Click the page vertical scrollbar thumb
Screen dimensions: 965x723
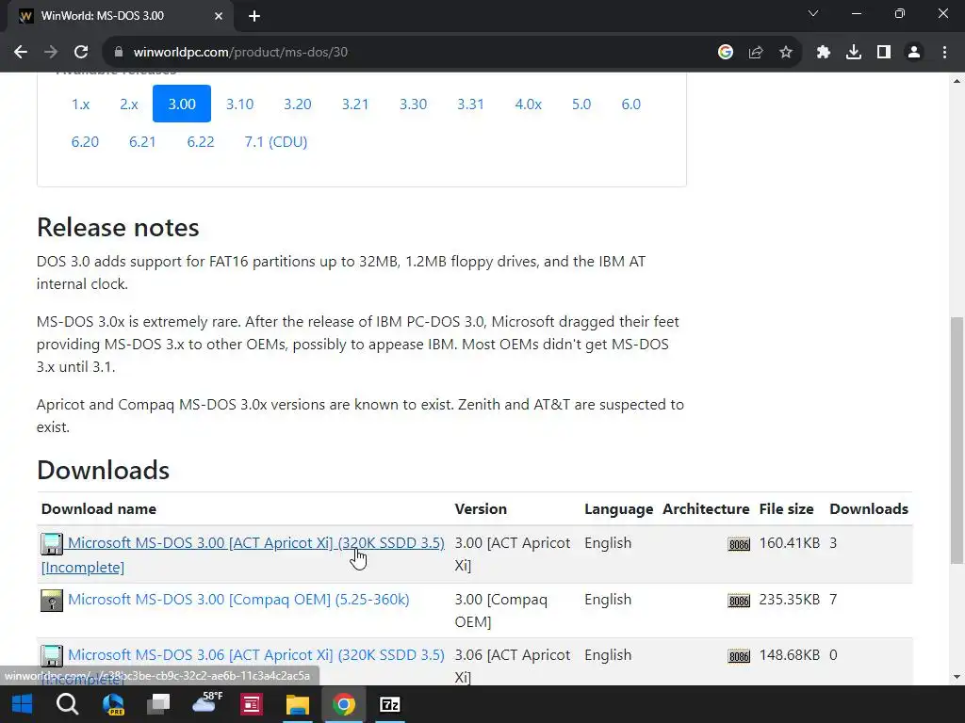point(957,440)
